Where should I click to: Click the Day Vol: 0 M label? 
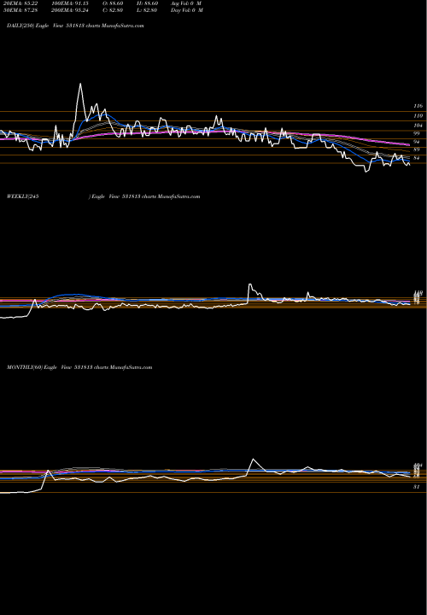tap(187, 10)
